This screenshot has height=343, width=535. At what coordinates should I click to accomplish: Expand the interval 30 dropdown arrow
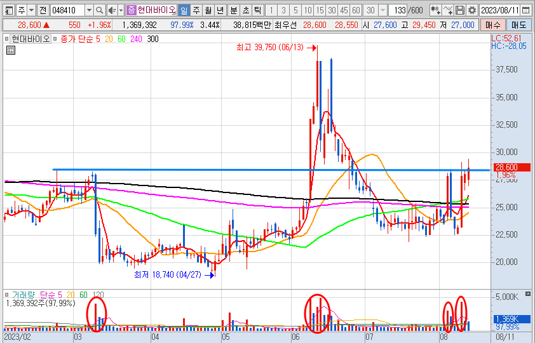(x=383, y=10)
